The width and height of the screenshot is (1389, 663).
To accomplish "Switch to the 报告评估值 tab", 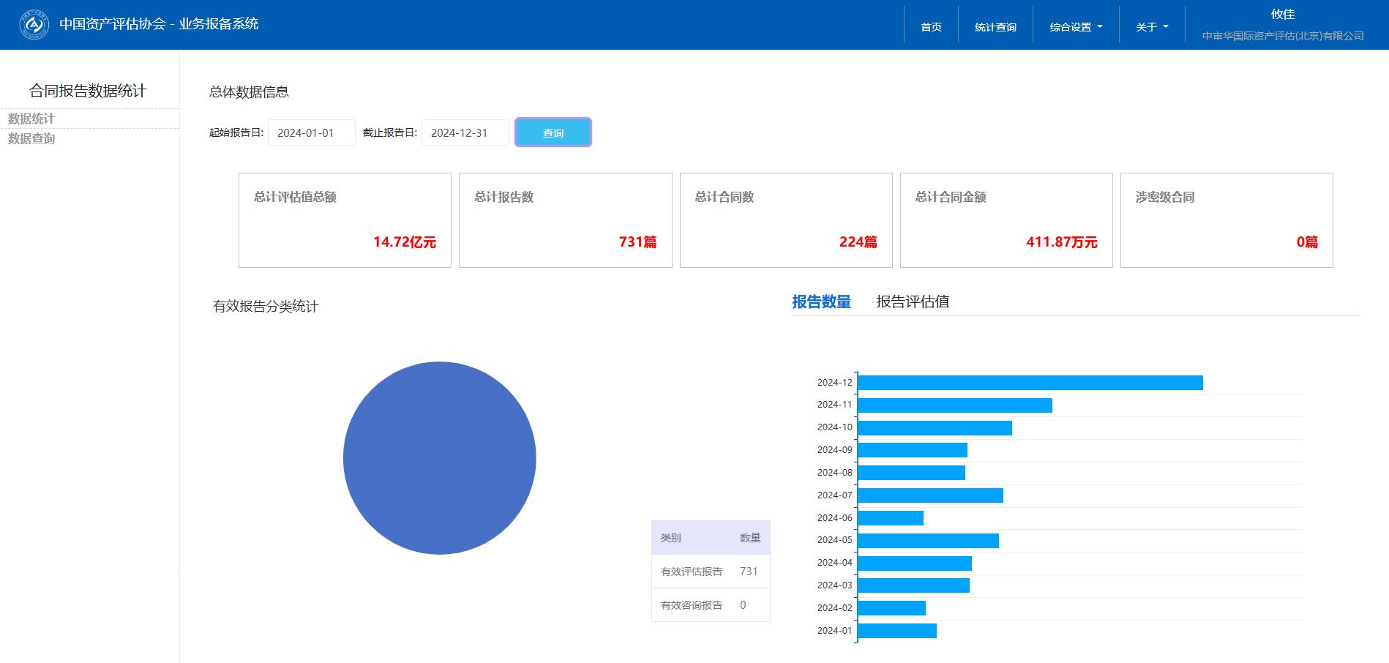I will coord(912,301).
